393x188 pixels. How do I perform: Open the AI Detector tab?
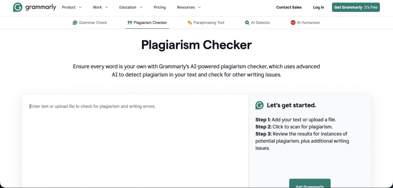point(260,23)
